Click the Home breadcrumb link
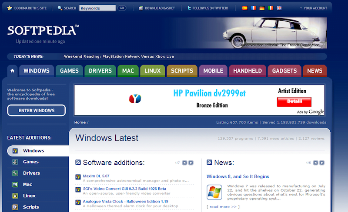The height and width of the screenshot is (212, 348). pos(80,122)
